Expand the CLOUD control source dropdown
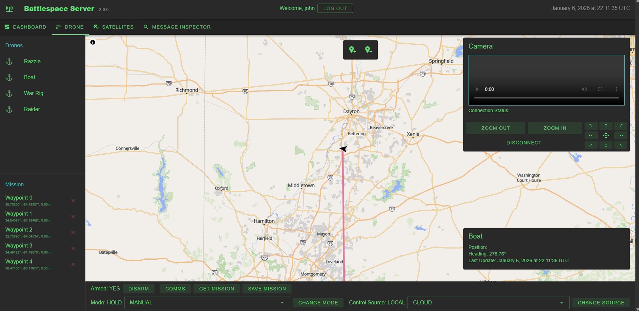Screen dimensions: 639x311 coord(488,302)
